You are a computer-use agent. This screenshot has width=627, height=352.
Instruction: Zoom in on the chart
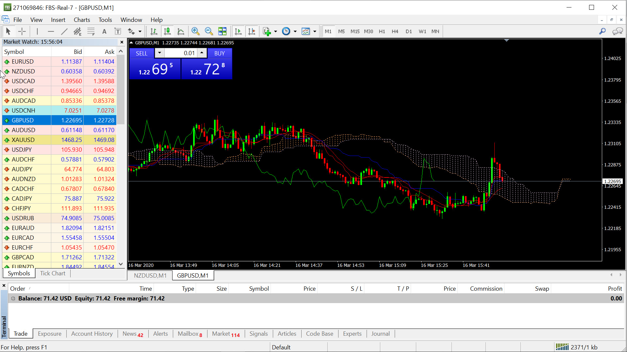pos(195,31)
